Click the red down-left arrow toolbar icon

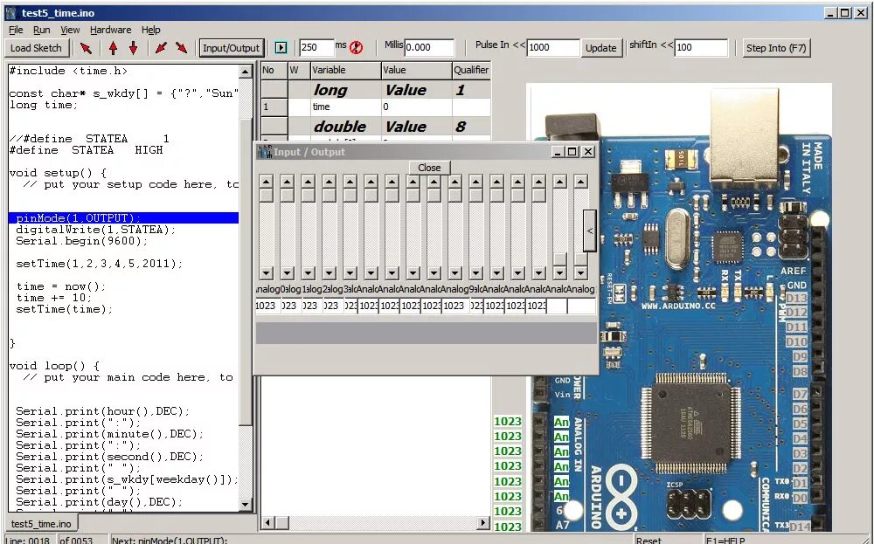point(161,48)
